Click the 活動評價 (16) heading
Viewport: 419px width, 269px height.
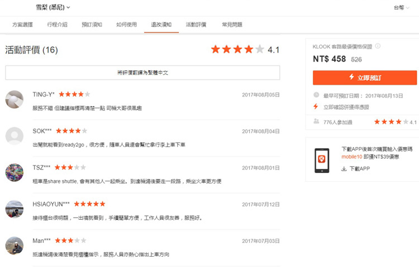click(x=31, y=50)
